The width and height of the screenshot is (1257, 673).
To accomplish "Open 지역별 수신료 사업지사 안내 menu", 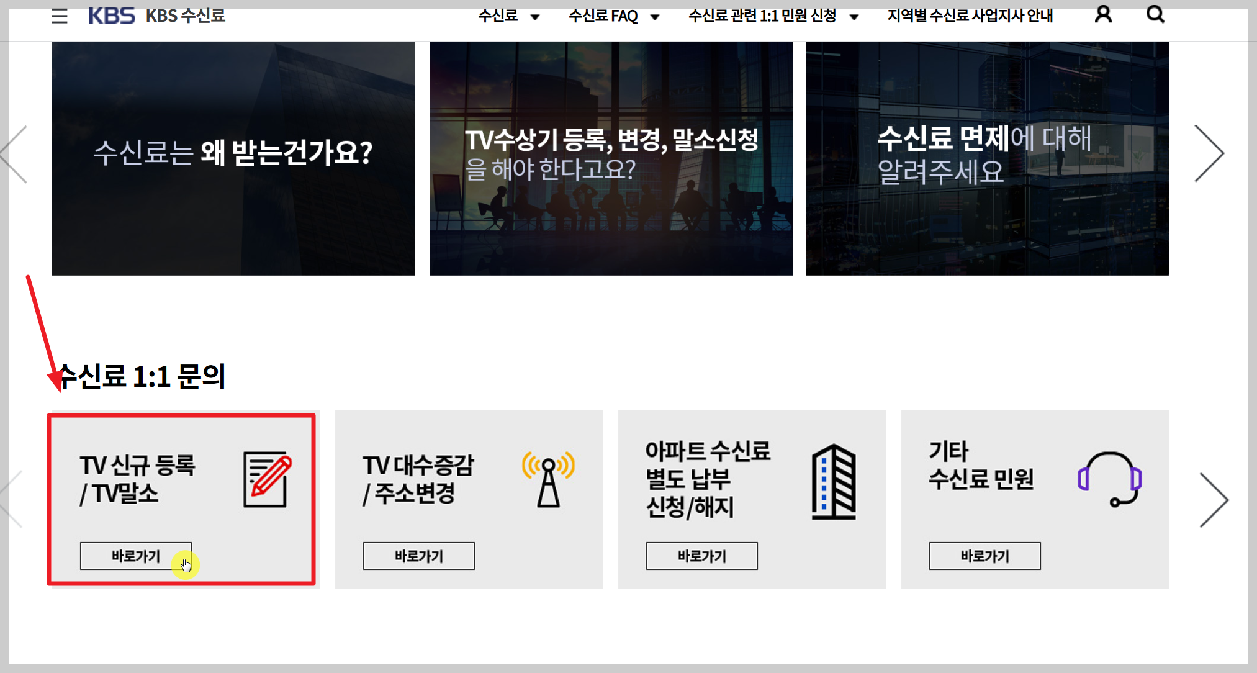I will click(970, 16).
